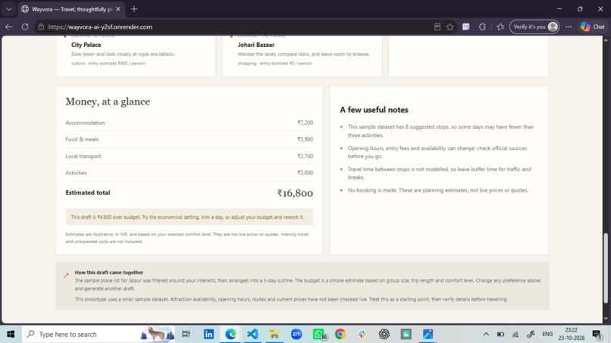The height and width of the screenshot is (343, 611).
Task: View site information lock icon
Action: [x=41, y=27]
